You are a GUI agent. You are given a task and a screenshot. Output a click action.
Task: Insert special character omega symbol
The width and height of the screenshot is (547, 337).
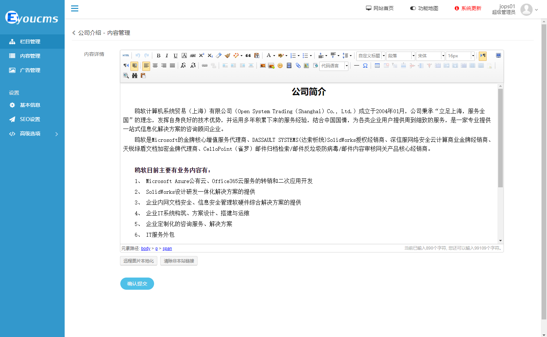(365, 66)
